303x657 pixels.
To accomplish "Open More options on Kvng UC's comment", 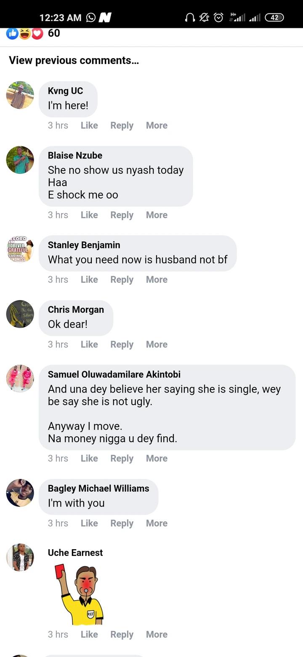I will 157,126.
